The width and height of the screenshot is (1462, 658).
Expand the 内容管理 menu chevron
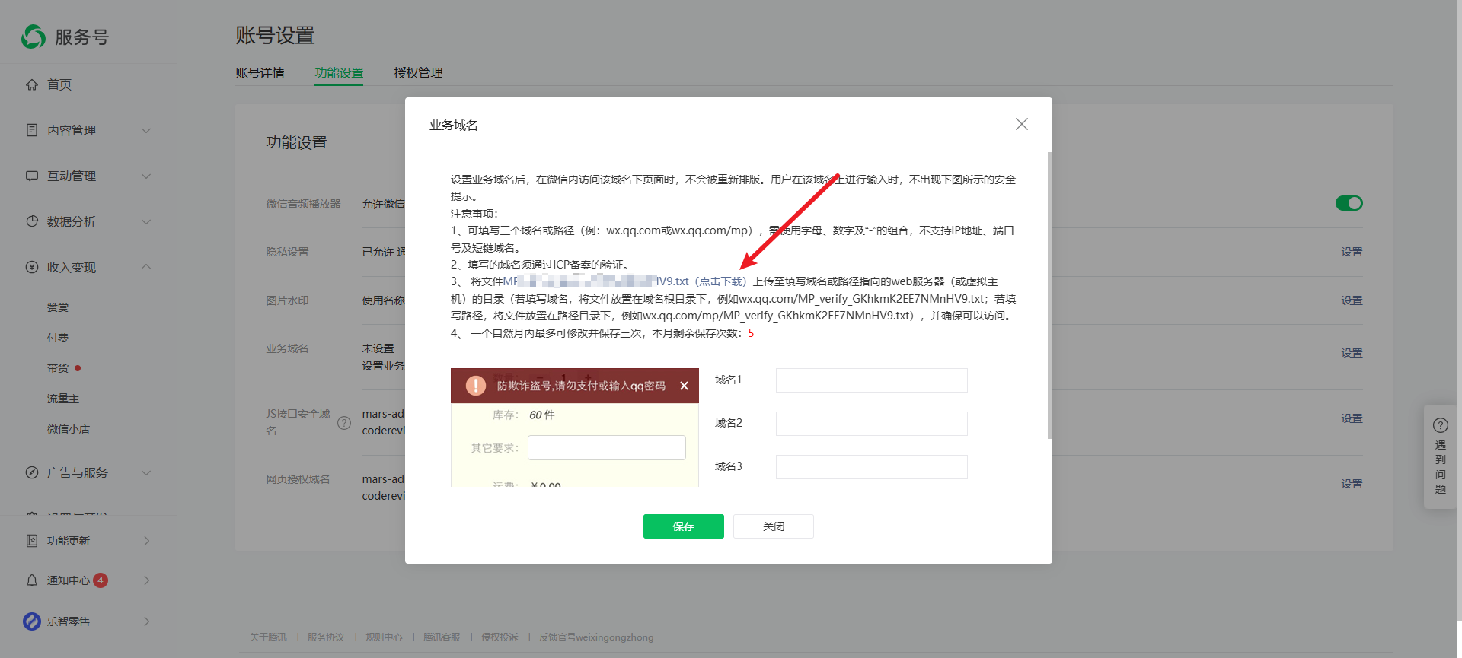tap(146, 130)
